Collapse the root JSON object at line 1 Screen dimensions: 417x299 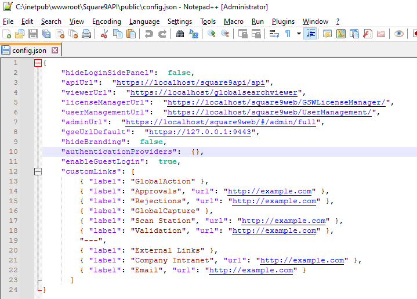38,63
